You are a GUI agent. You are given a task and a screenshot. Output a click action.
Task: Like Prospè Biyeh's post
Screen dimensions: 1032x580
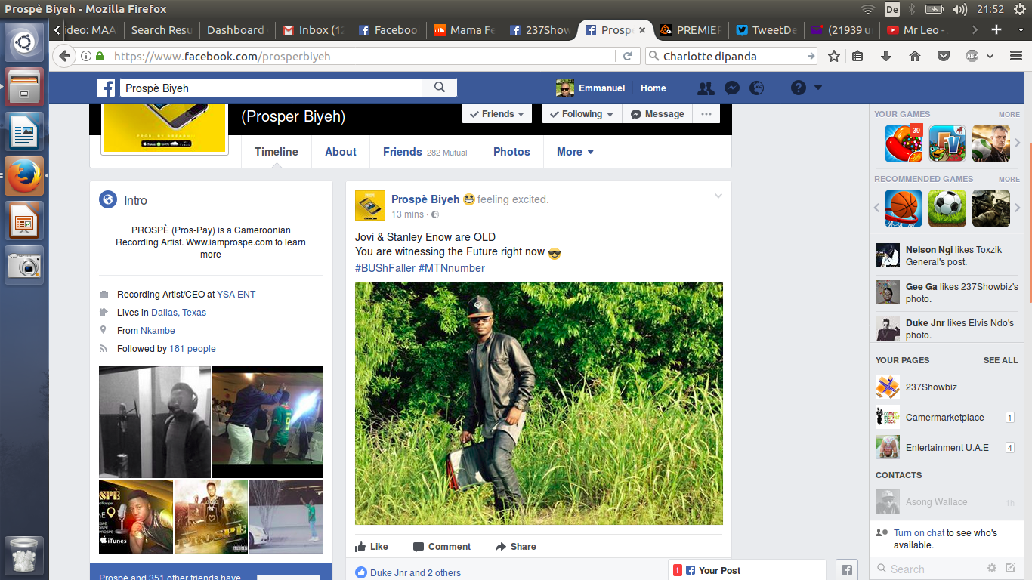(372, 547)
